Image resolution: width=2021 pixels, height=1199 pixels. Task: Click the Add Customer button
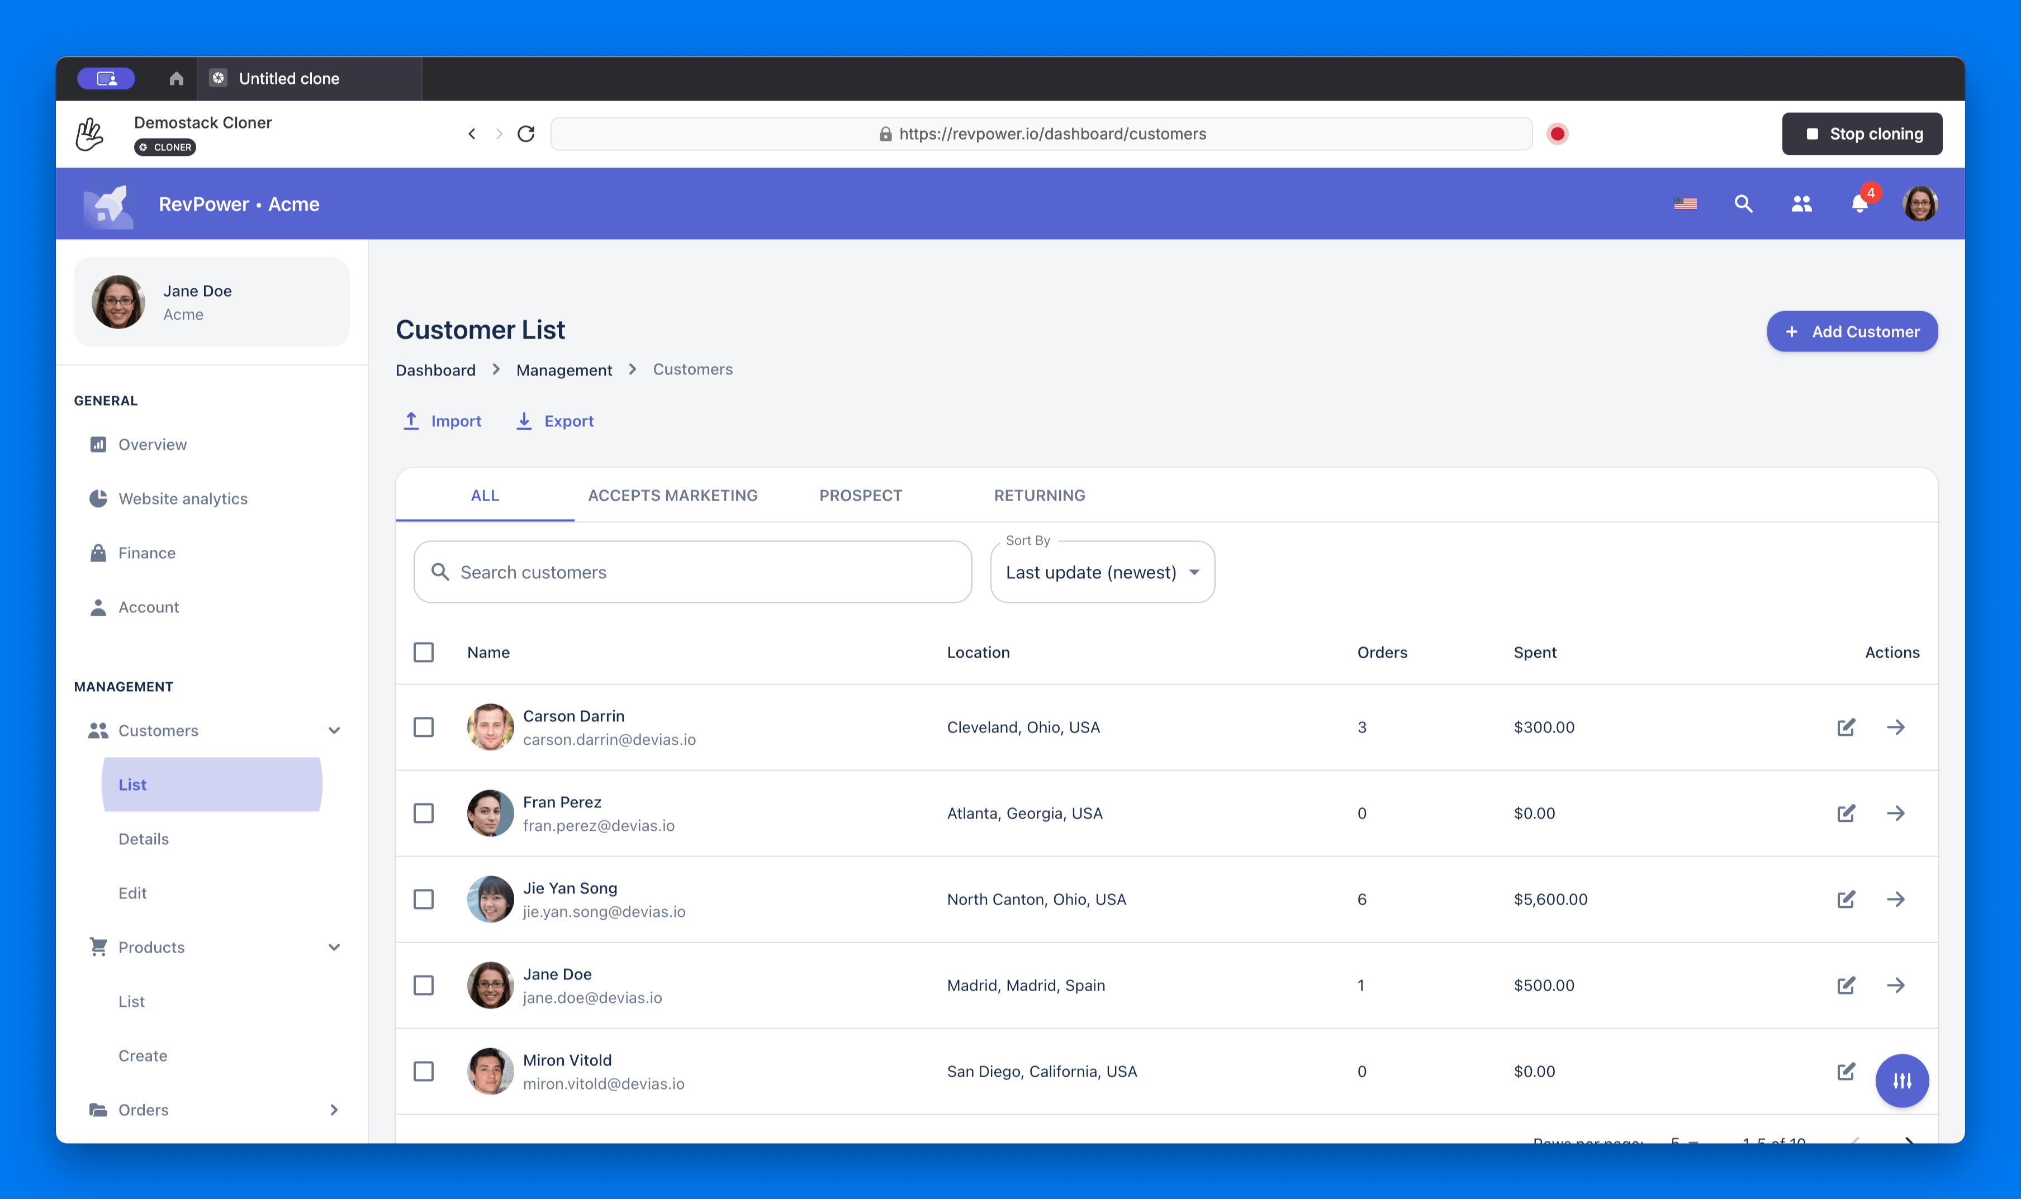tap(1851, 331)
